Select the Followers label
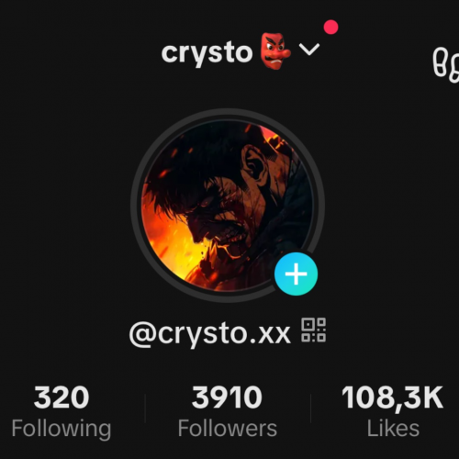The width and height of the screenshot is (459, 459). [x=228, y=428]
